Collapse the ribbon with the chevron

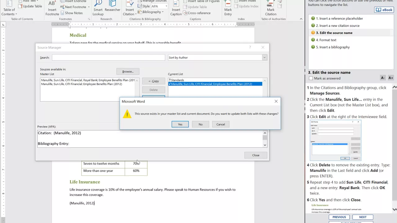(x=301, y=19)
